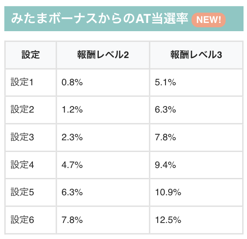This screenshot has width=247, height=239.
Task: Click the 12.5% cell for 設定6
Action: (196, 220)
